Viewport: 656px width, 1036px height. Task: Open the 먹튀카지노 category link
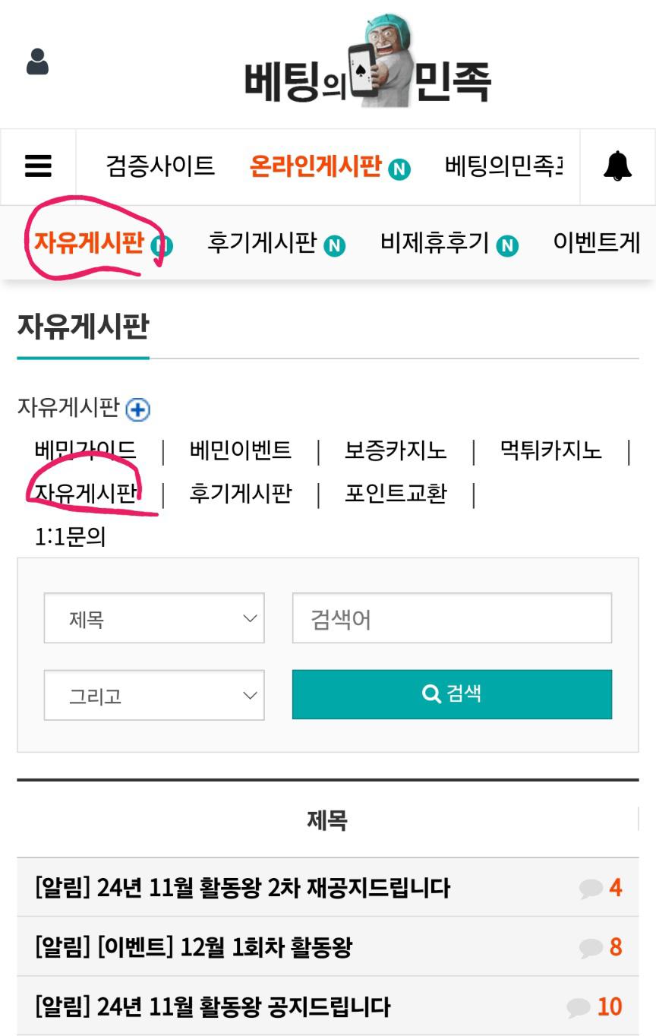[550, 450]
